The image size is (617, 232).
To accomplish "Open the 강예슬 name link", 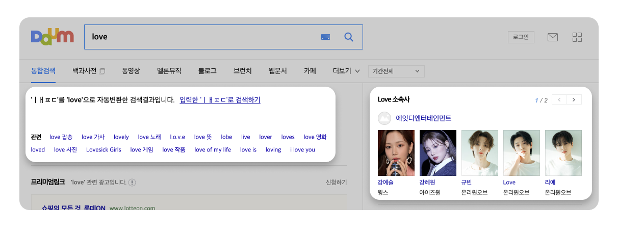I will tap(385, 182).
